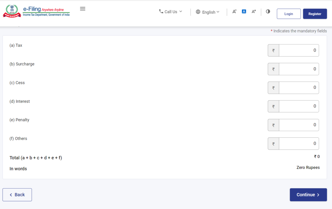
Task: Click the Tax amount input field
Action: (298, 50)
